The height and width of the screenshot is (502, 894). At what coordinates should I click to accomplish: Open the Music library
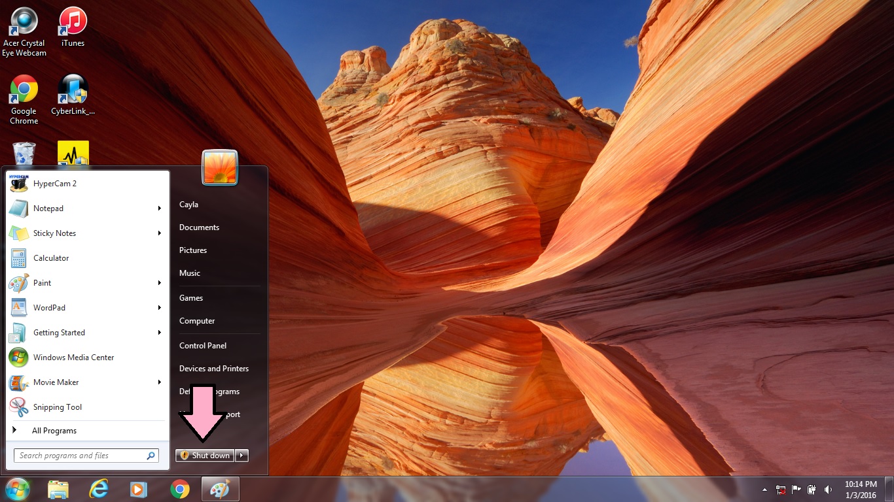190,273
